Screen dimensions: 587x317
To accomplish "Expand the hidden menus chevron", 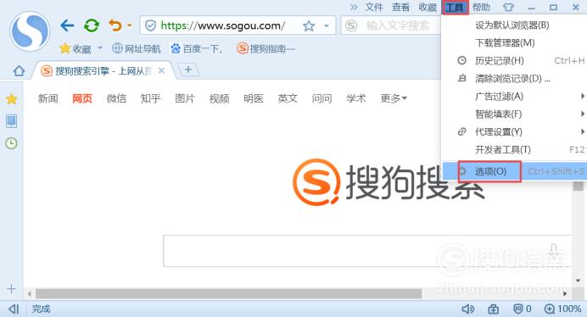I will pos(354,7).
